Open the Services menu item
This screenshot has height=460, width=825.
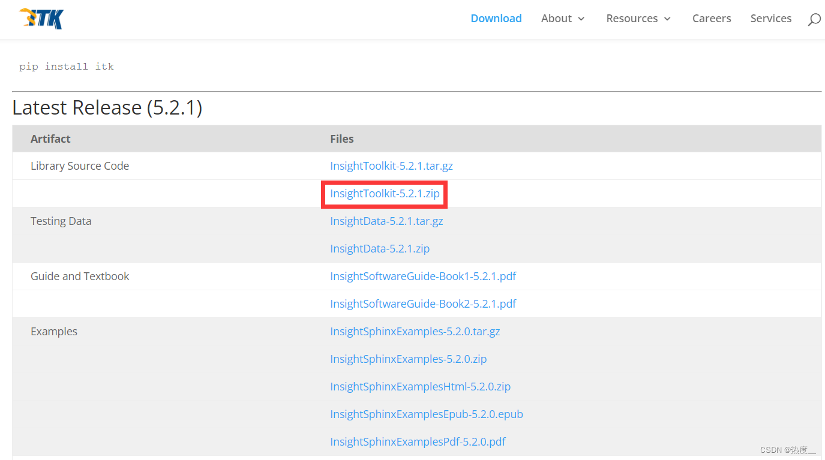(770, 19)
